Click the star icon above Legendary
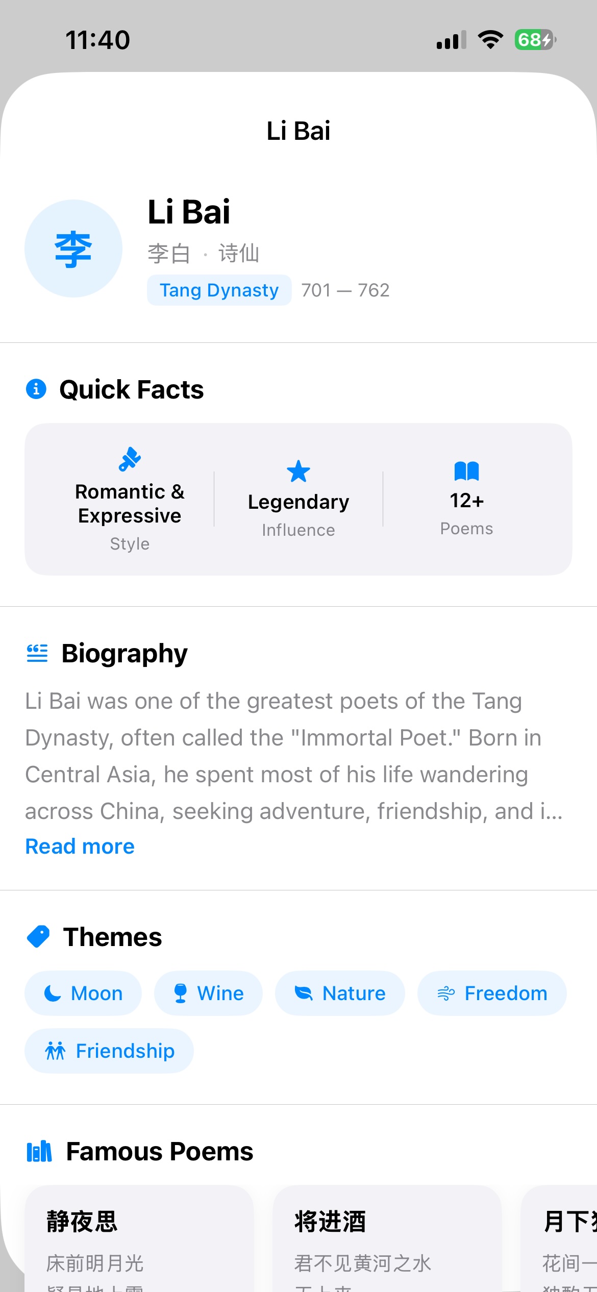Screen dimensions: 597x1292 (298, 472)
